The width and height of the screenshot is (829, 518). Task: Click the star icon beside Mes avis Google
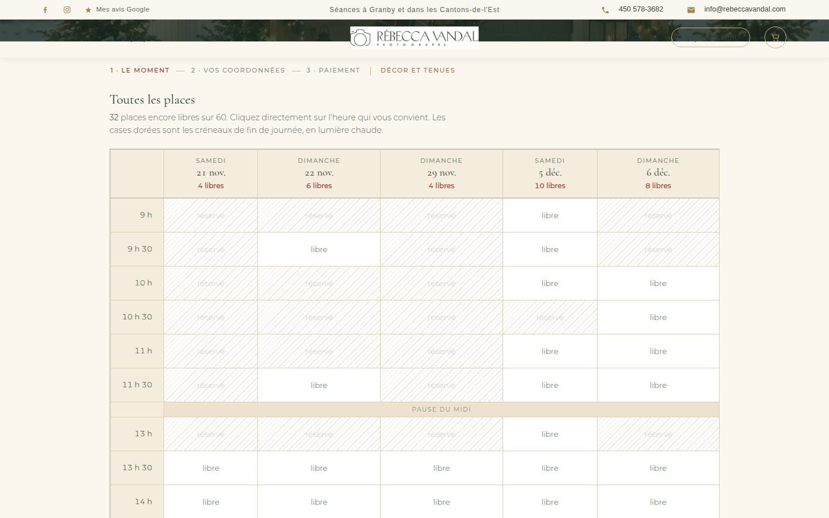point(88,10)
